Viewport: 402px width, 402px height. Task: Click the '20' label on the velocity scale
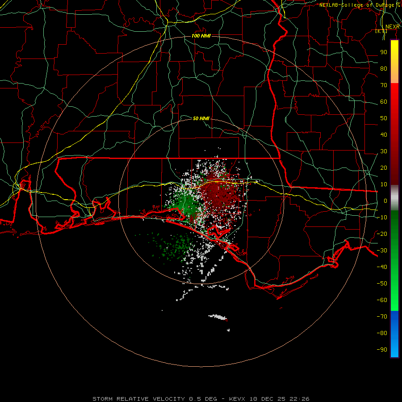[384, 167]
